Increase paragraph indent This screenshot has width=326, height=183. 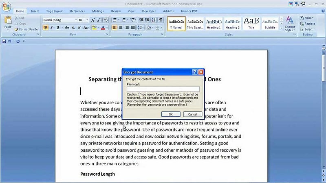147,20
